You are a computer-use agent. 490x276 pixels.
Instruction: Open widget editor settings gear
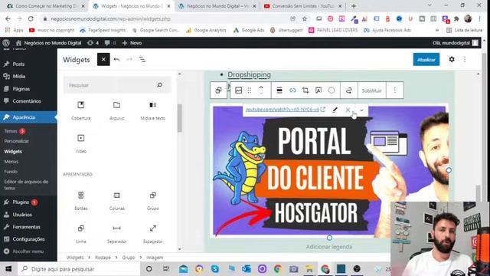[x=452, y=60]
